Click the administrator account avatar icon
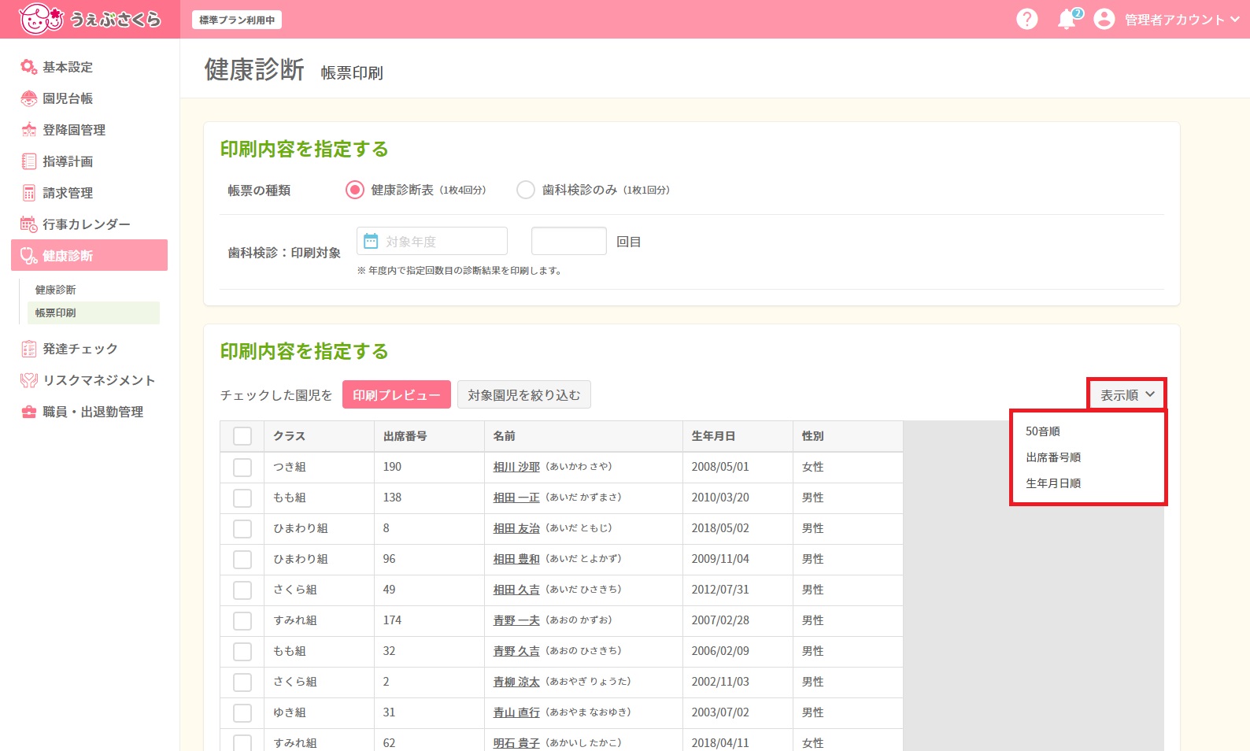This screenshot has width=1250, height=751. point(1104,19)
